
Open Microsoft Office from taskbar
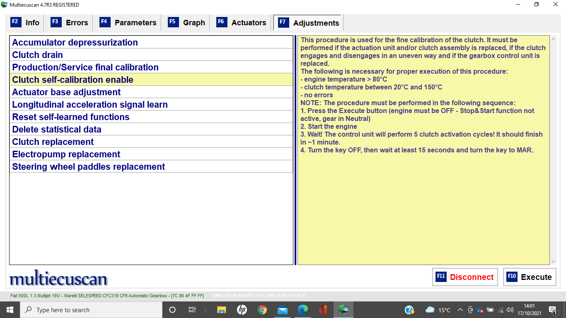(323, 310)
